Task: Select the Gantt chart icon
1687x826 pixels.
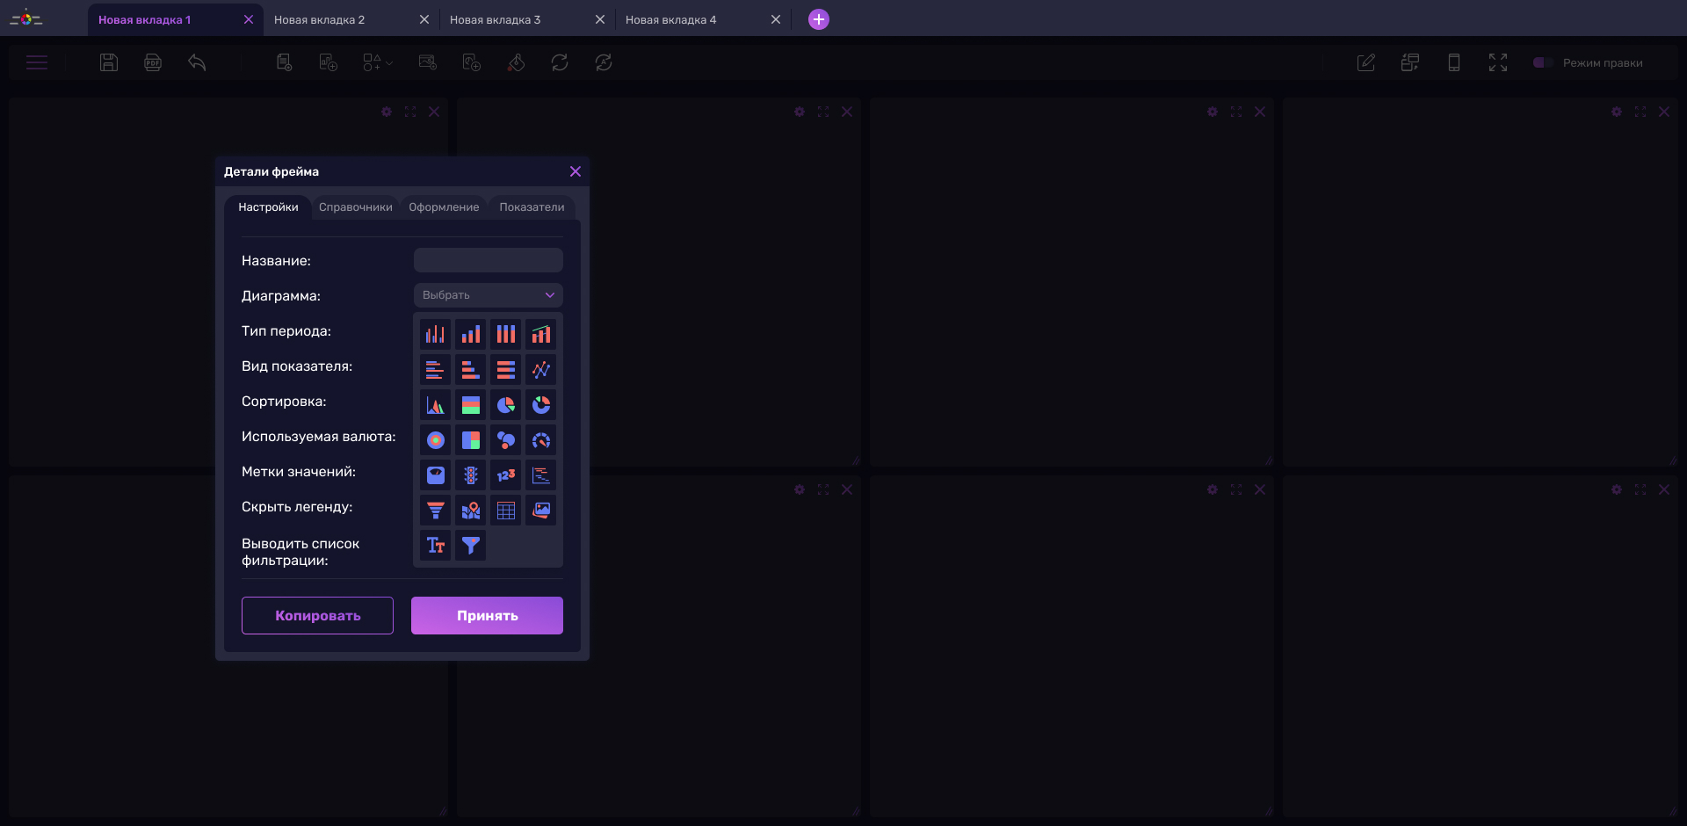Action: (x=541, y=475)
